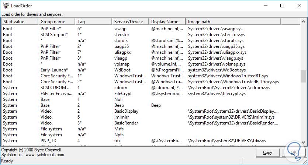Click the Beep display name cell

(x=156, y=105)
